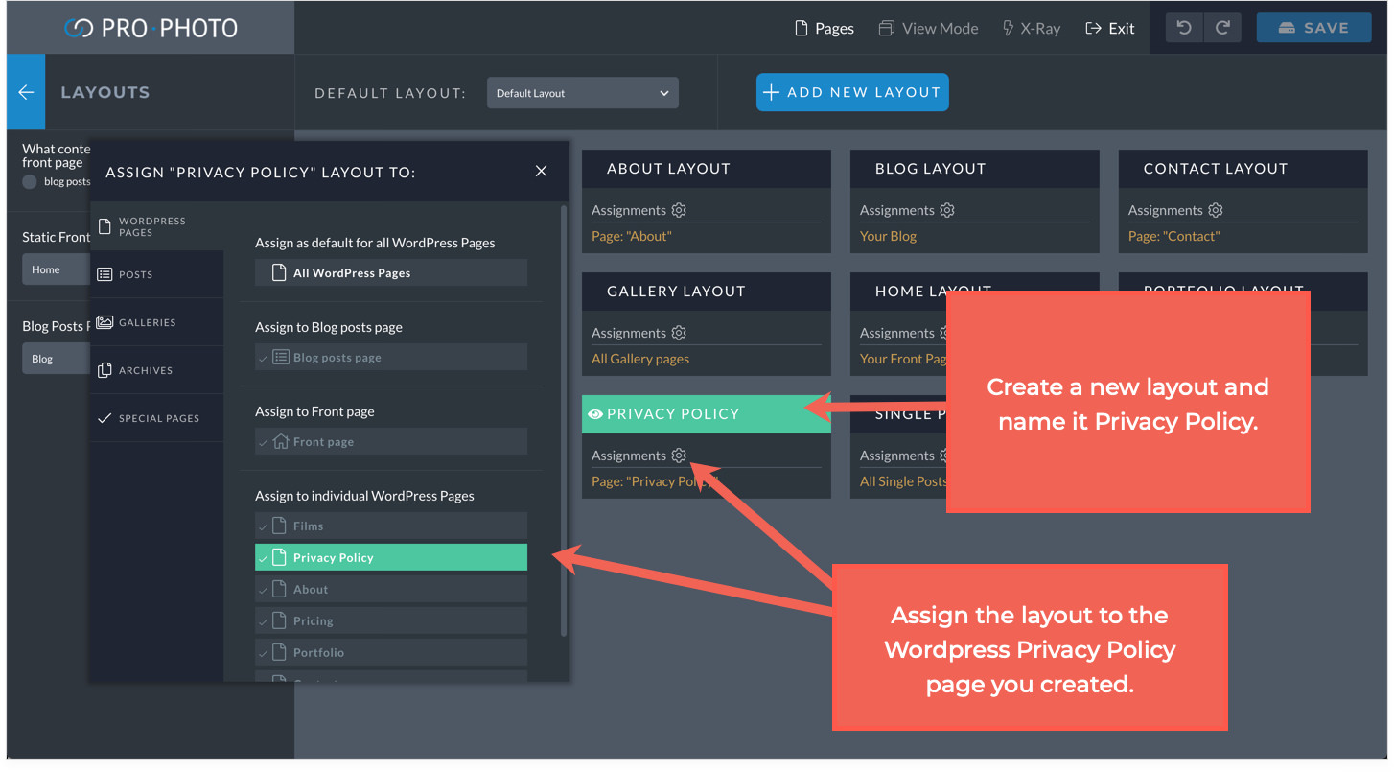
Task: Click Add New Layout button
Action: [x=852, y=92]
